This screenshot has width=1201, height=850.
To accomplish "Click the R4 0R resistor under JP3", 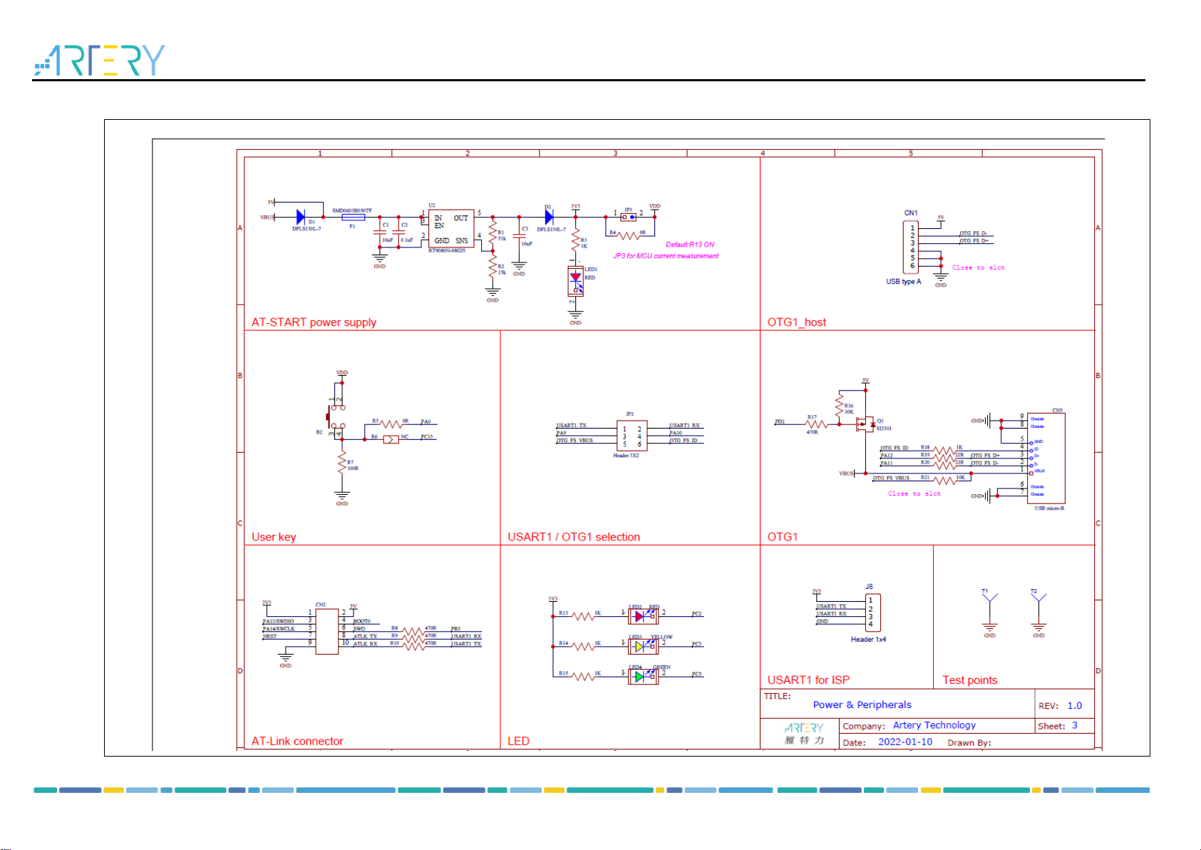I will tap(629, 235).
